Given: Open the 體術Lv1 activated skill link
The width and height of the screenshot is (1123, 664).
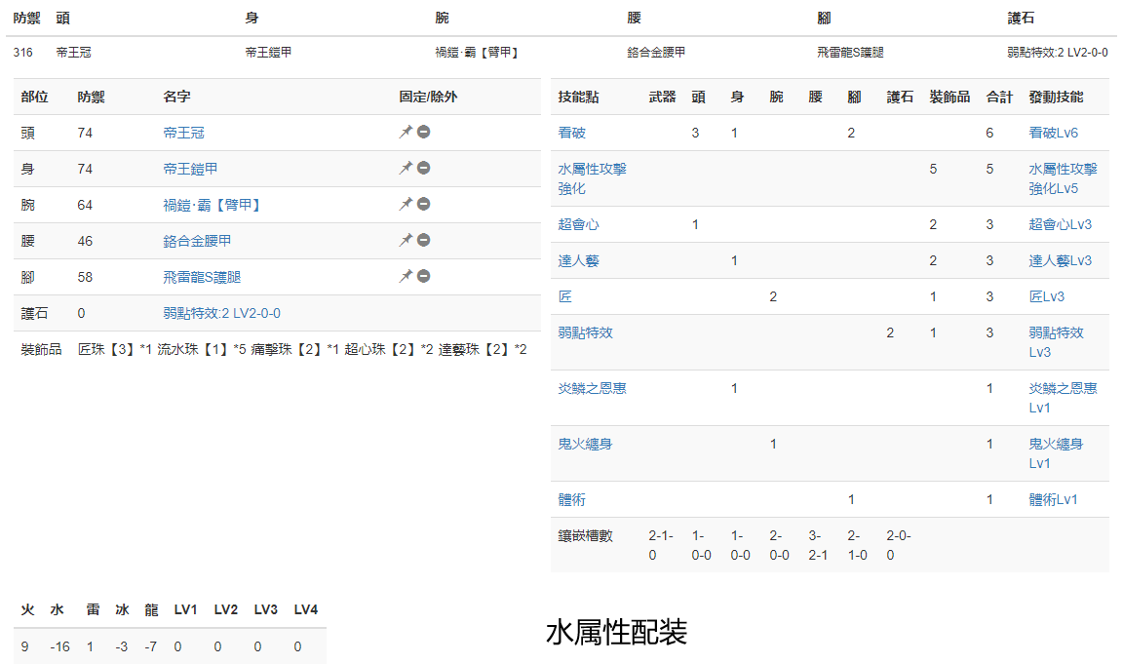Looking at the screenshot, I should (1053, 500).
